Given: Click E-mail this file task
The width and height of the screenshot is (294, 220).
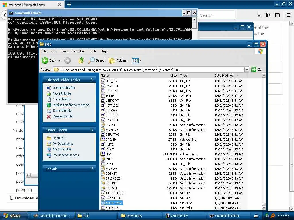Looking at the screenshot, I should click(x=62, y=111).
